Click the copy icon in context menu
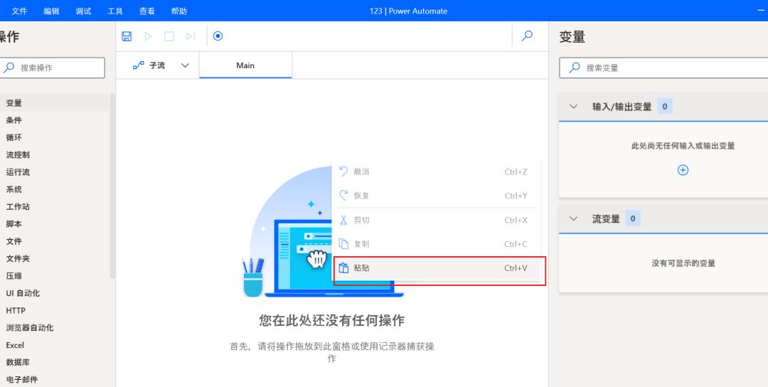The height and width of the screenshot is (387, 768). click(343, 244)
